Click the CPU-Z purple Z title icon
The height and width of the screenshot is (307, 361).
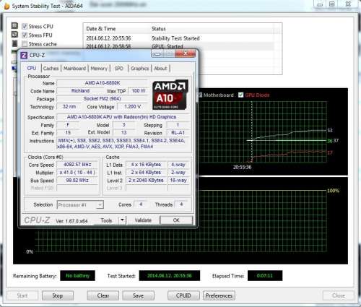pos(24,56)
